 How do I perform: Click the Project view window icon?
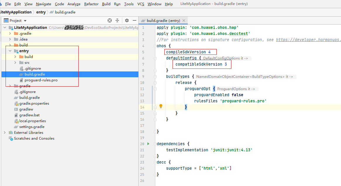(x=6, y=20)
